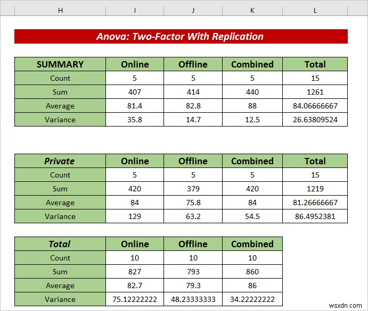Select variance cell 12.5
Viewport: 368px width, 311px height.
252,120
